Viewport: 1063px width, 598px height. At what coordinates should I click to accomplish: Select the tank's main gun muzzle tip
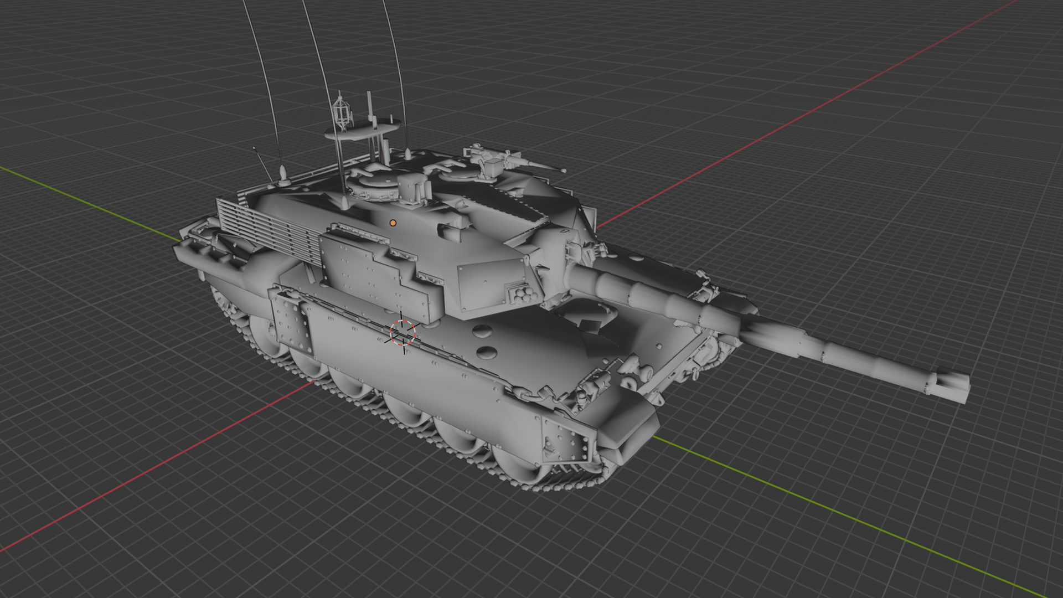tap(951, 385)
